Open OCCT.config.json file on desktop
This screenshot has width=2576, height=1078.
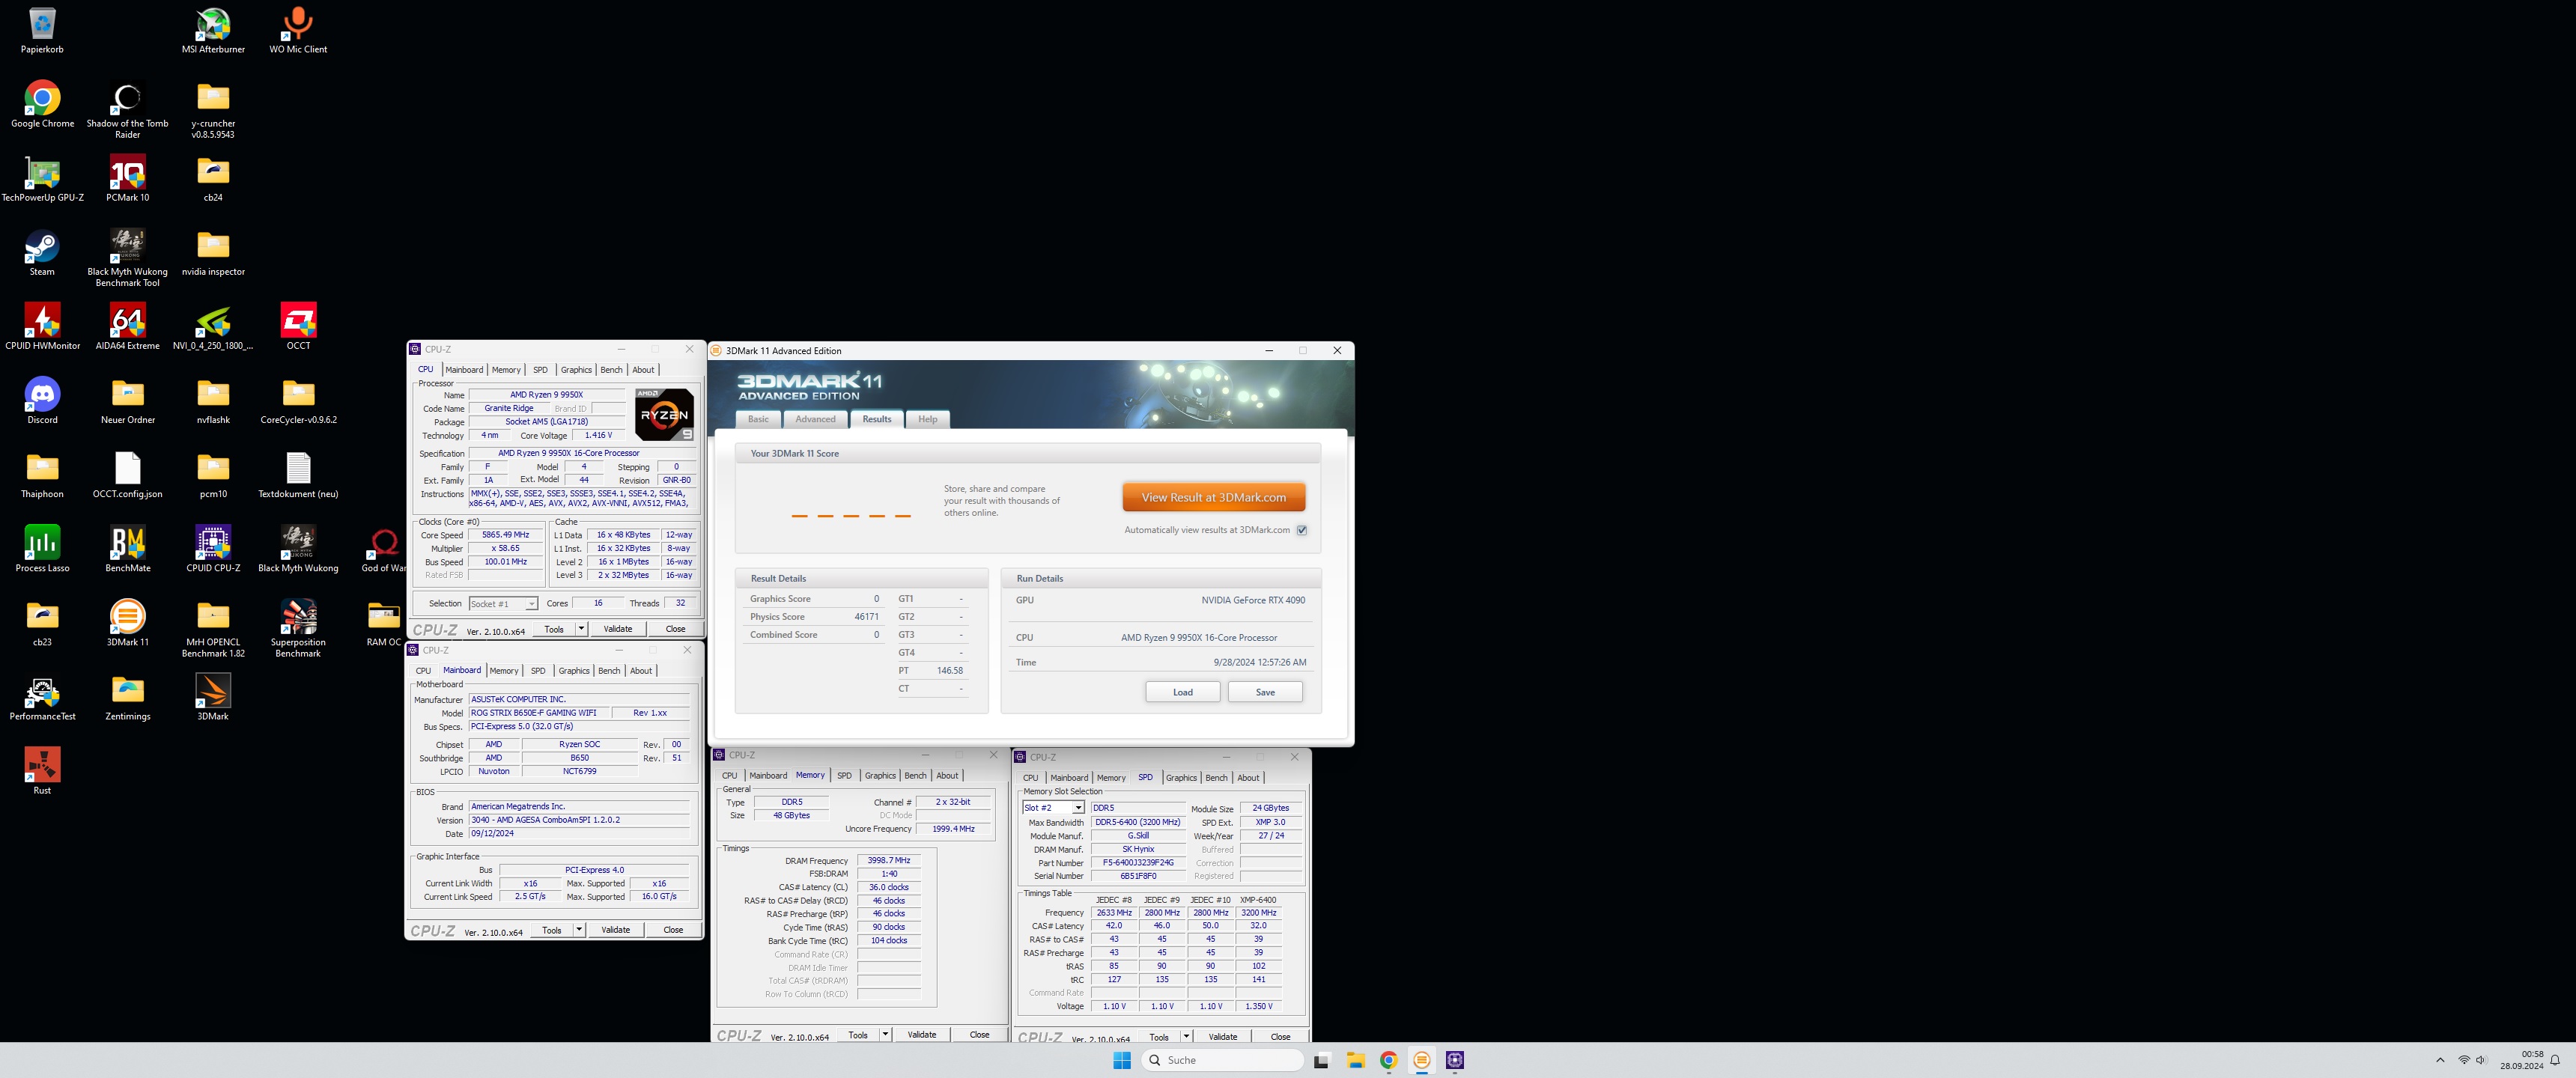tap(127, 474)
